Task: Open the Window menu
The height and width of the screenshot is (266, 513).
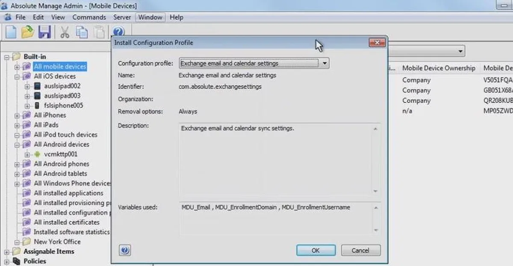Action: pyautogui.click(x=150, y=18)
